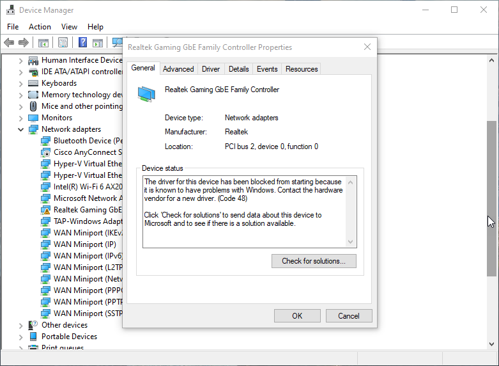Image resolution: width=499 pixels, height=366 pixels.
Task: Click the Back arrow toolbar icon
Action: tap(9, 43)
